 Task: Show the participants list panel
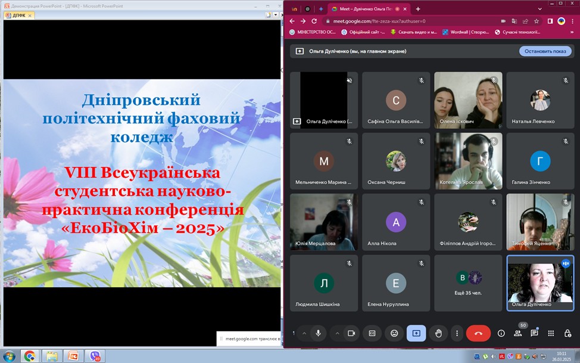(x=517, y=333)
